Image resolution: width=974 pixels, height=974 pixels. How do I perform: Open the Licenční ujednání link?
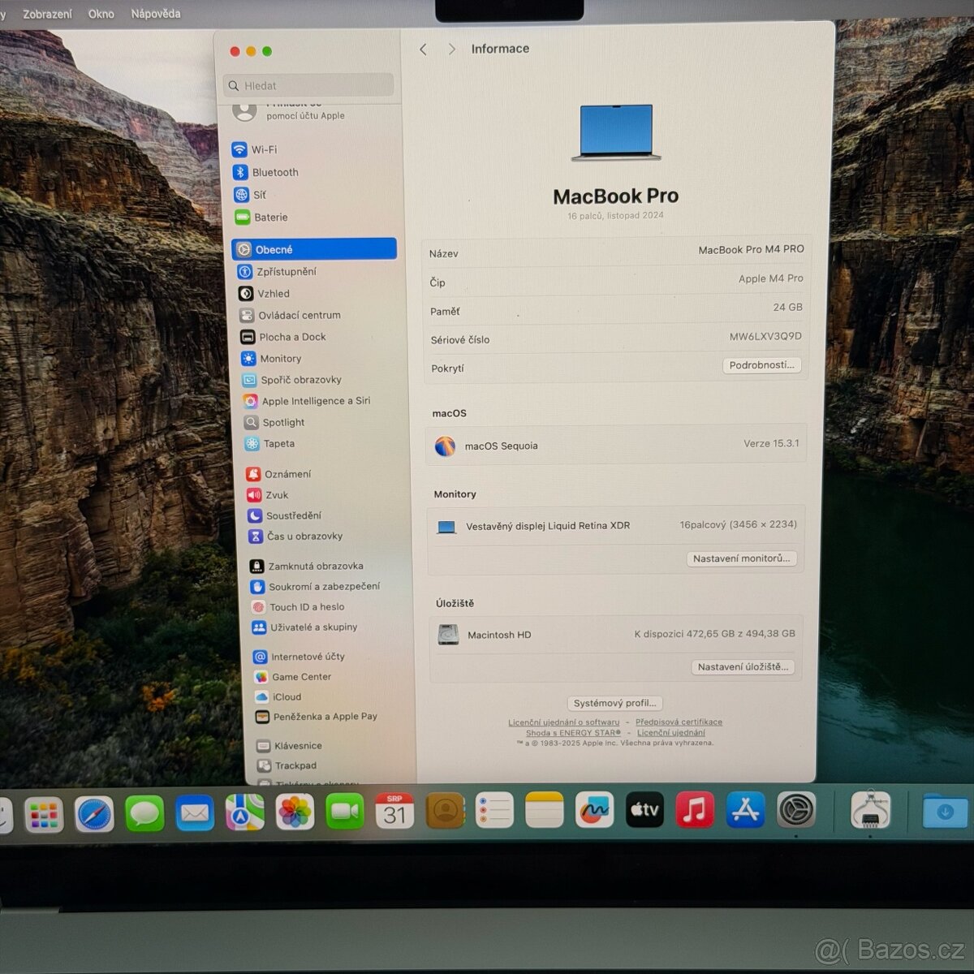[x=670, y=733]
